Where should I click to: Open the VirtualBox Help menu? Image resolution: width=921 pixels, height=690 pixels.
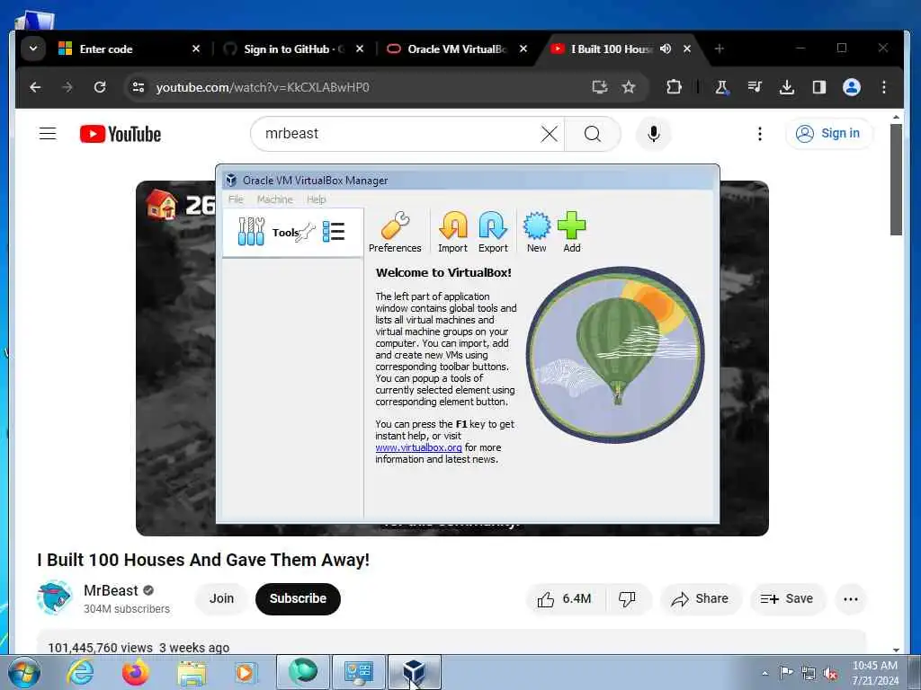316,199
